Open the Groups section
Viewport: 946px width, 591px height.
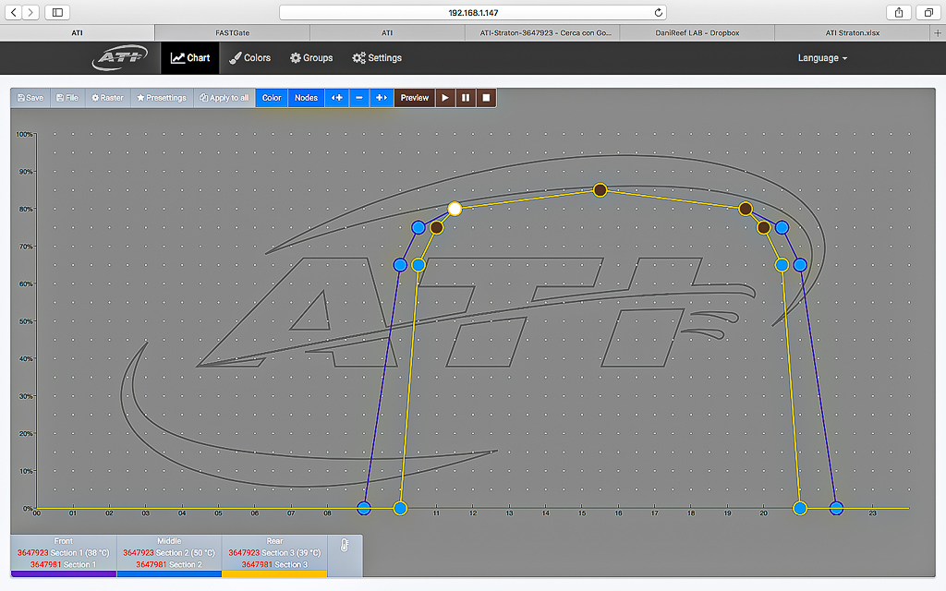[311, 58]
